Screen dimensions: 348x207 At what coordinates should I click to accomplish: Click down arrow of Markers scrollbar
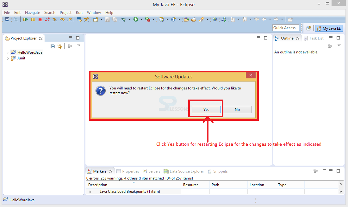341,192
